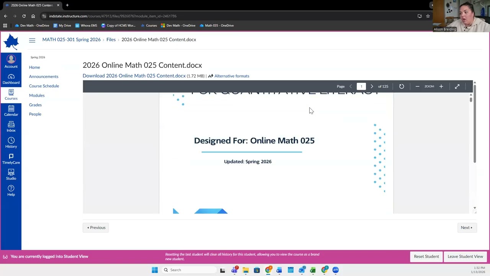Open the taskbar clock and date
The width and height of the screenshot is (490, 276).
[477, 270]
